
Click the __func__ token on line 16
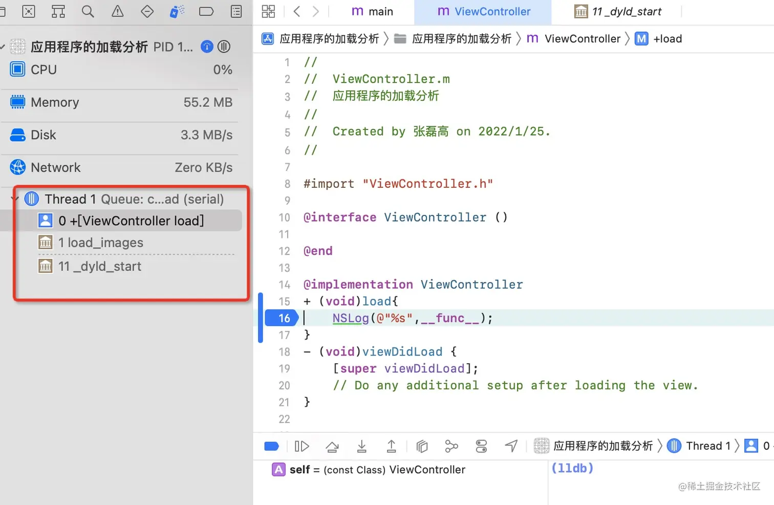pos(450,318)
